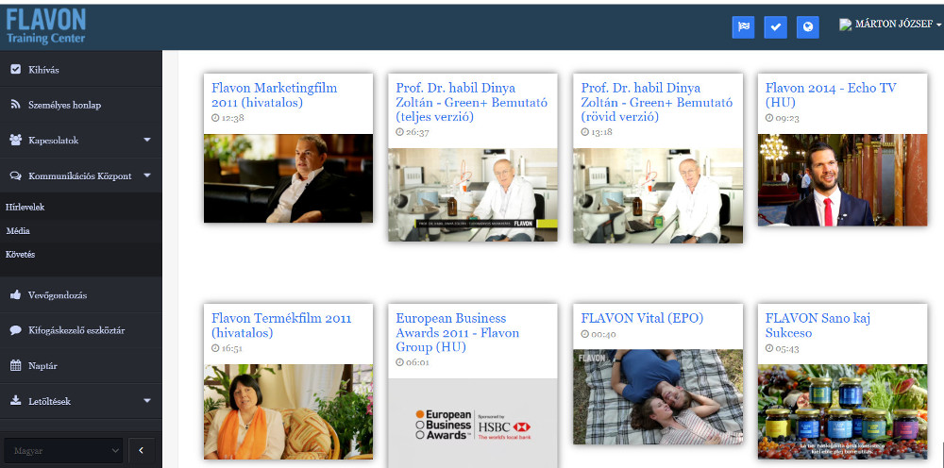Screen dimensions: 944x468
Task: Open FLAVON Vital (EPO) video link
Action: (642, 318)
